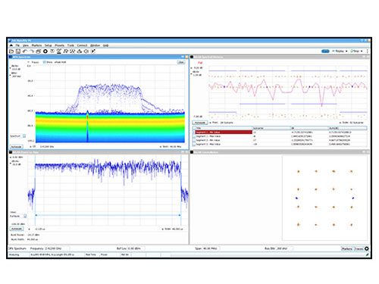379x284 pixels.
Task: Click the Clear button in DPX Spectrum panel
Action: tap(181, 62)
